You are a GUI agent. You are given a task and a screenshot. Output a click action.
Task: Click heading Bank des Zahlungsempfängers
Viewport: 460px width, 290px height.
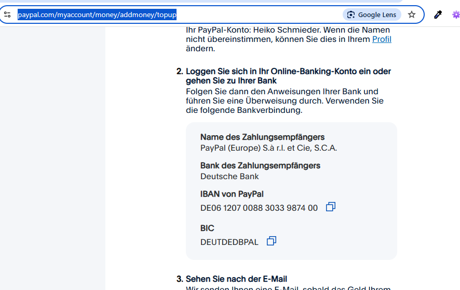pos(260,166)
